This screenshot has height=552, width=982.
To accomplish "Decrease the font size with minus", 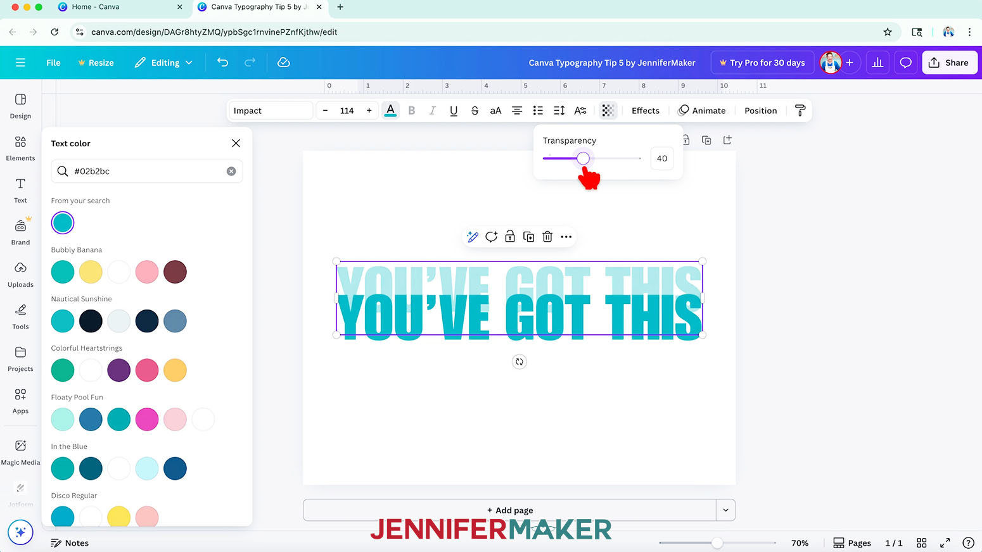I will 325,110.
